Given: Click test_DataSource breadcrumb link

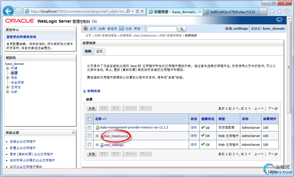Looking at the screenshot, I should pos(145,36).
